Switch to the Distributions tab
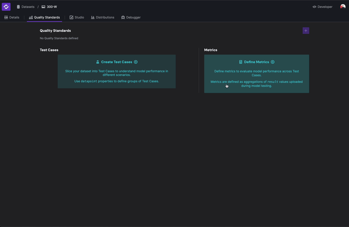Viewport: 349px width, 227px height. tap(103, 17)
